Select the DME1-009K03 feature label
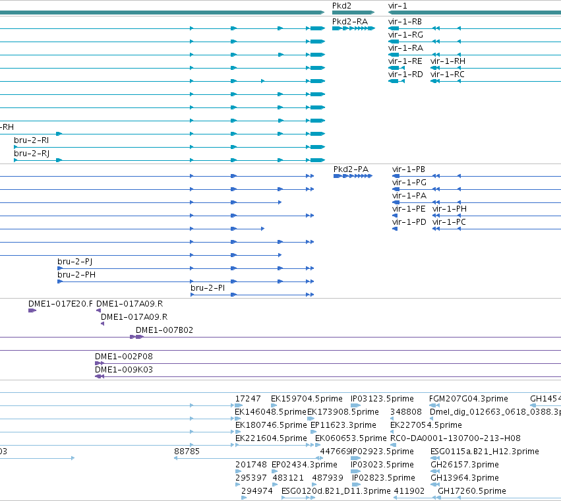The image size is (561, 501). [x=124, y=370]
